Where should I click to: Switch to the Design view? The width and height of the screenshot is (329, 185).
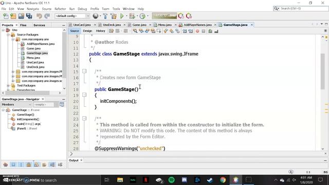[x=87, y=31]
